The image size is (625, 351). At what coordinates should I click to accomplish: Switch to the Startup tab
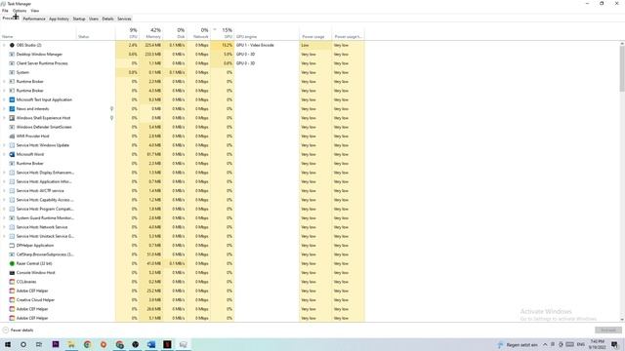[x=79, y=19]
